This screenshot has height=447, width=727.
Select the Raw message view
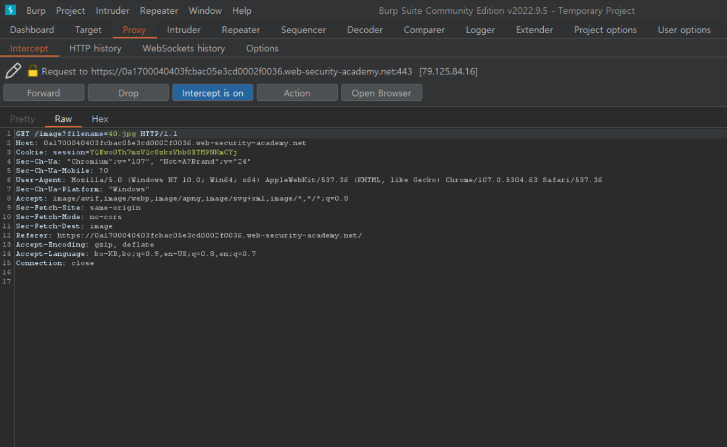(x=63, y=119)
